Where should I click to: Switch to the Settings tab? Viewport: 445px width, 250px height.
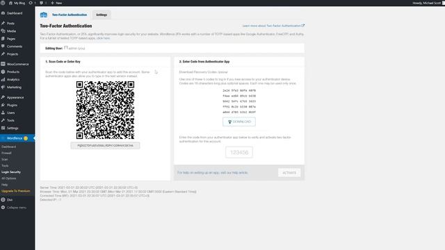point(102,15)
